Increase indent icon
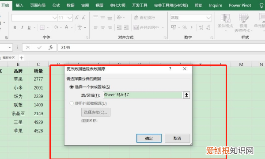The height and width of the screenshot is (159, 265). point(126,27)
